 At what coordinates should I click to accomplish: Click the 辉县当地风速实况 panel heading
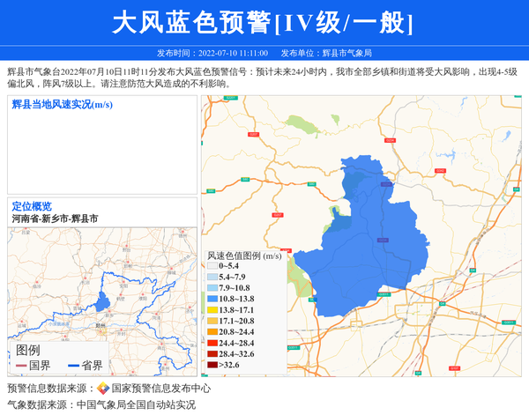click(62, 105)
